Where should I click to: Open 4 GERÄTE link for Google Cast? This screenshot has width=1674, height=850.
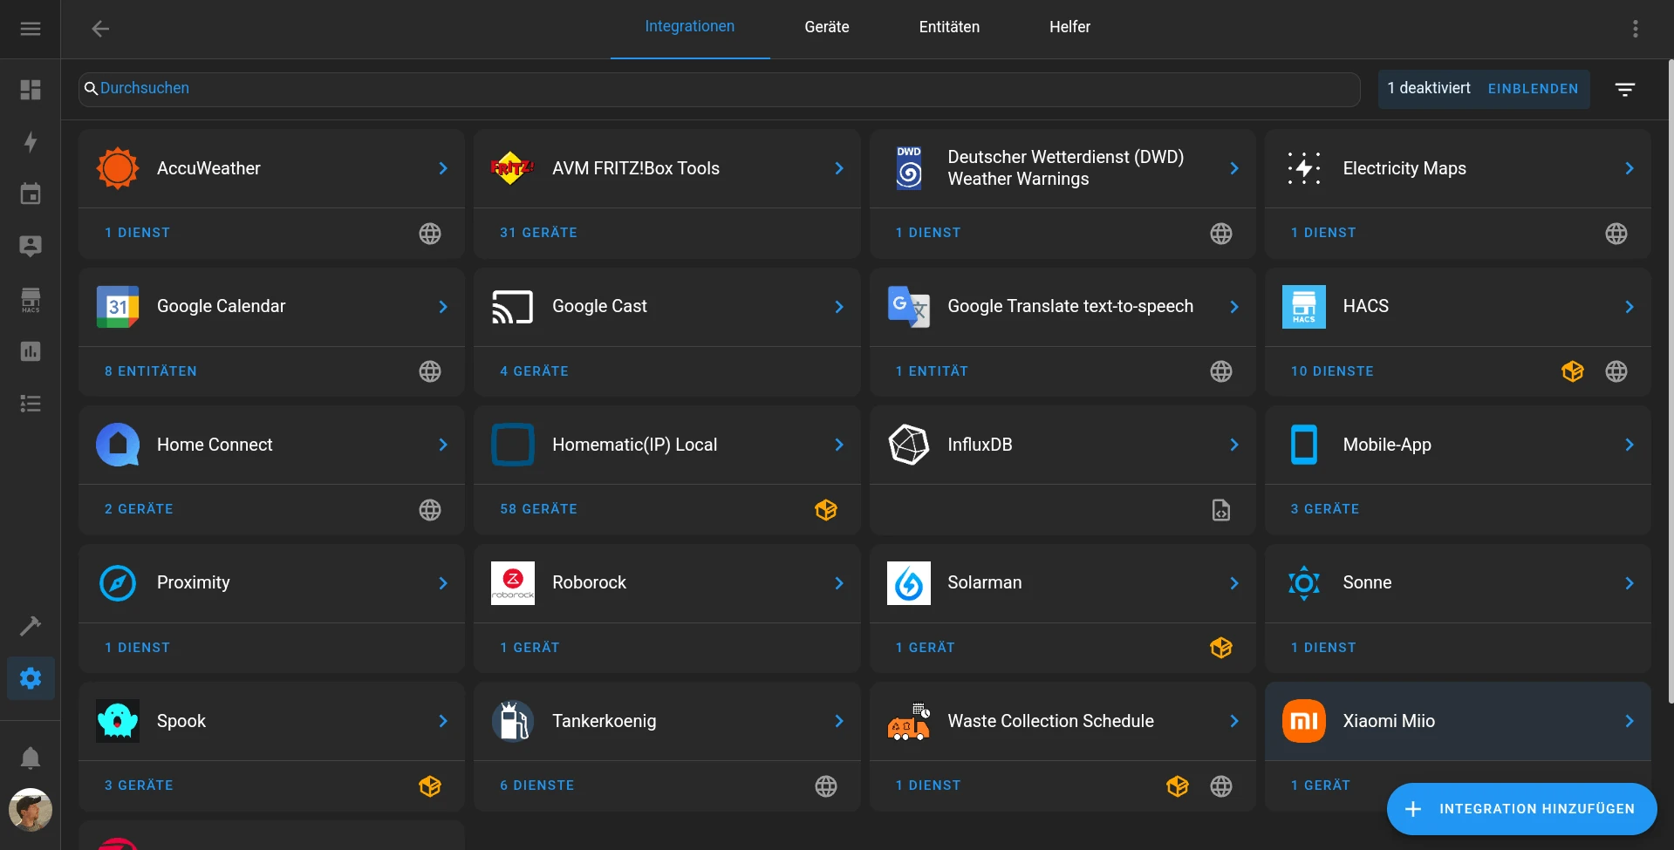pyautogui.click(x=534, y=371)
